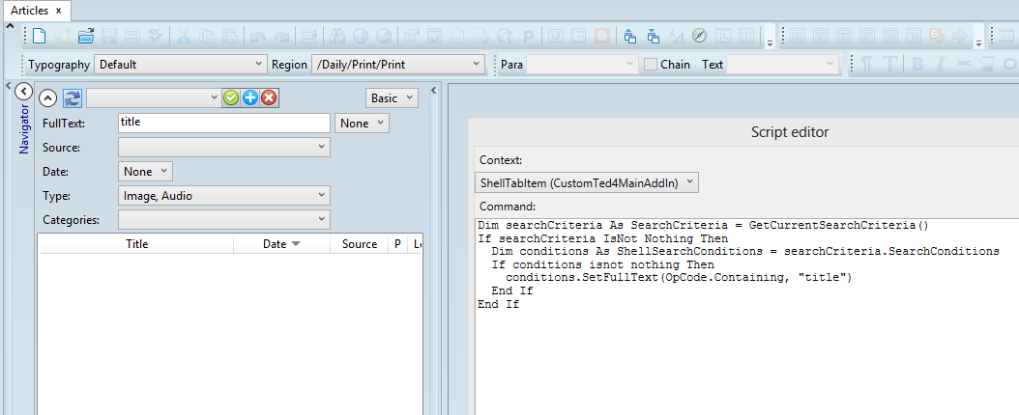
Task: Click the compass icon in the toolbar
Action: click(x=699, y=36)
